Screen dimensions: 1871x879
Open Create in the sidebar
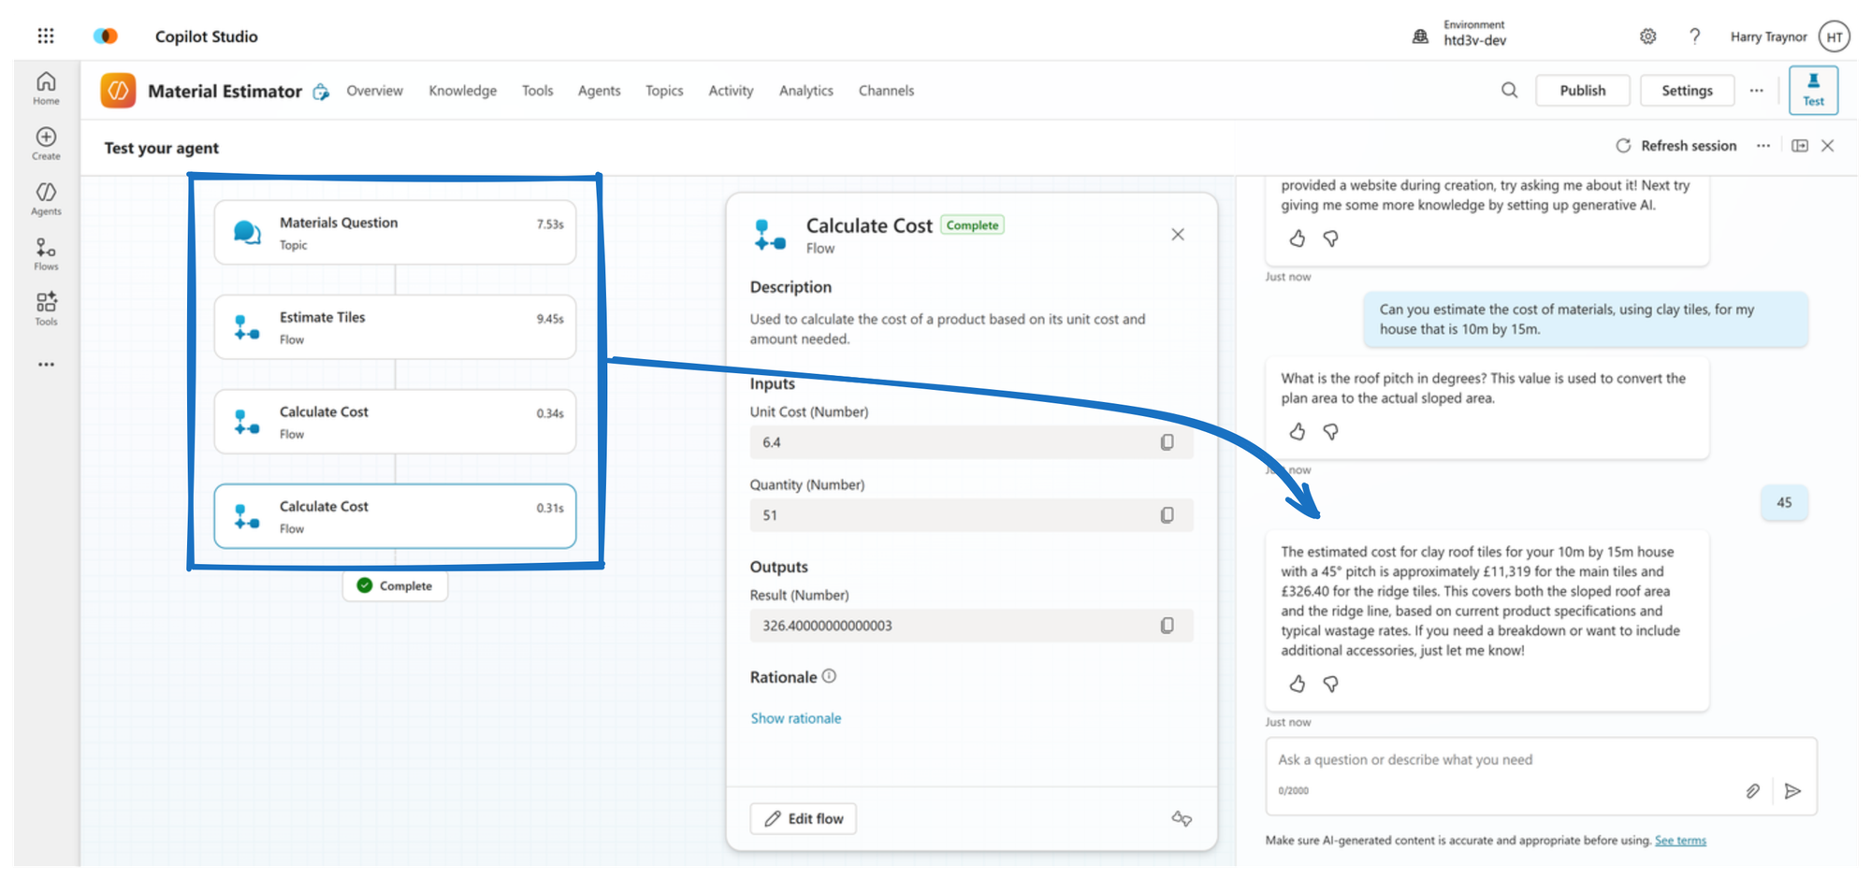tap(46, 143)
